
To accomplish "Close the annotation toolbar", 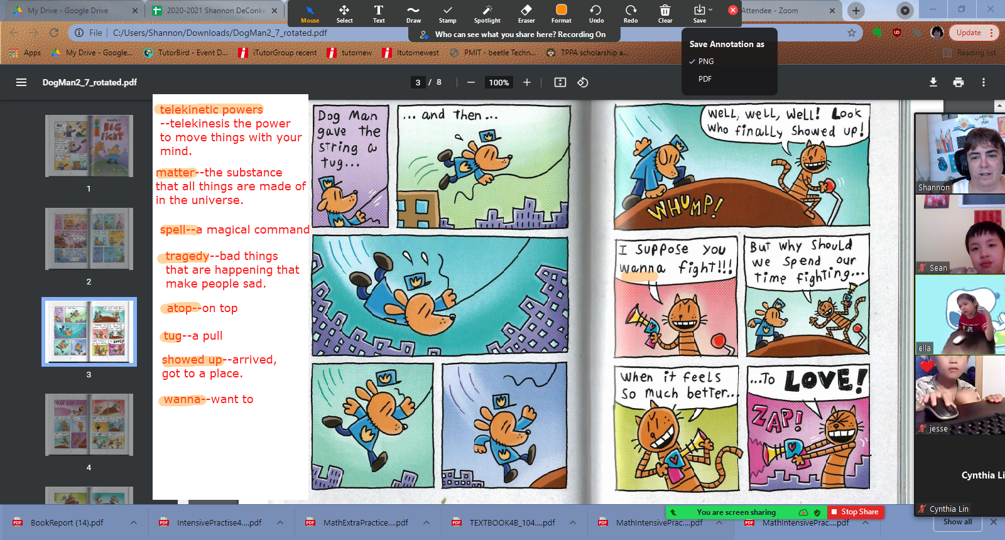I will (x=733, y=10).
